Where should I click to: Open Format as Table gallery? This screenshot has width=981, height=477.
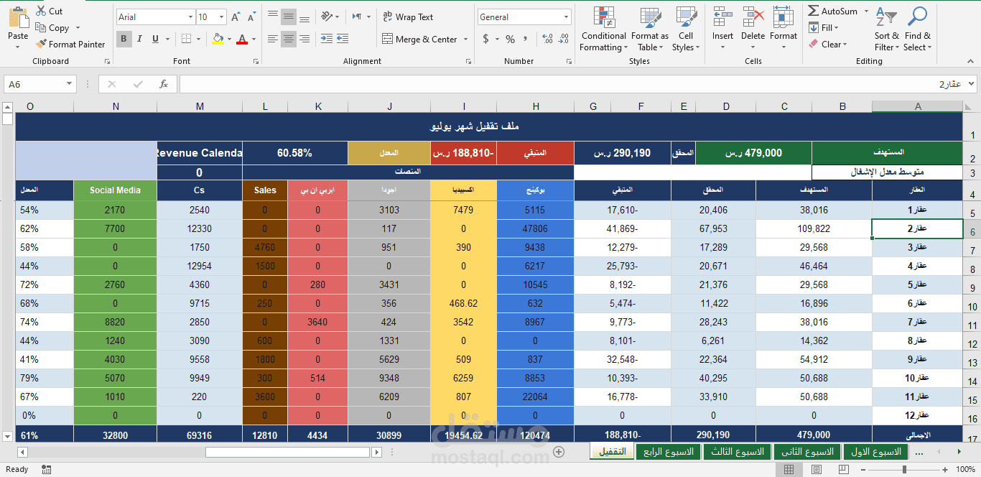(650, 29)
